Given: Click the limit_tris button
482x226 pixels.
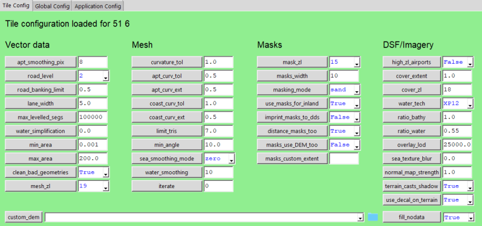Looking at the screenshot, I should (x=167, y=131).
